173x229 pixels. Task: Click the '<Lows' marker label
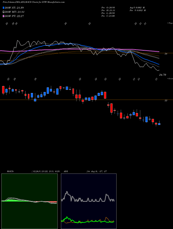click(170, 78)
